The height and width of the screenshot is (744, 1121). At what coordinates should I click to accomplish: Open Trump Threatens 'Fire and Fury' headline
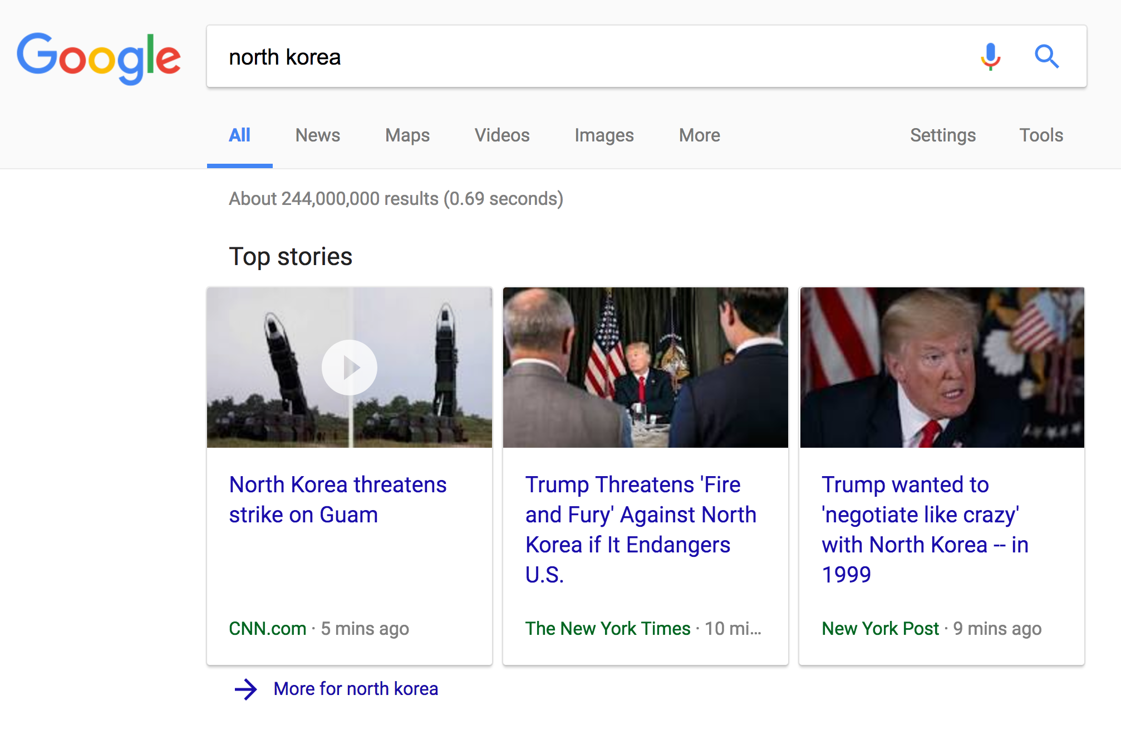[641, 529]
